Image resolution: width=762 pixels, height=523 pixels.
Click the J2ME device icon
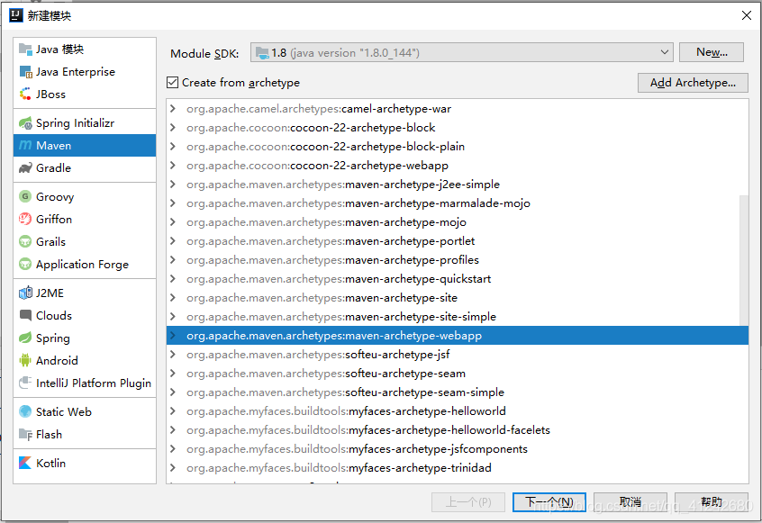pos(25,293)
